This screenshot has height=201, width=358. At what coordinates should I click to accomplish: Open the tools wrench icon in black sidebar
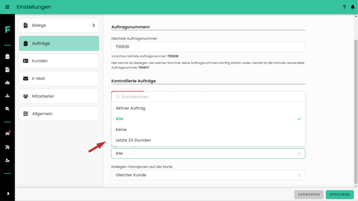click(7, 147)
